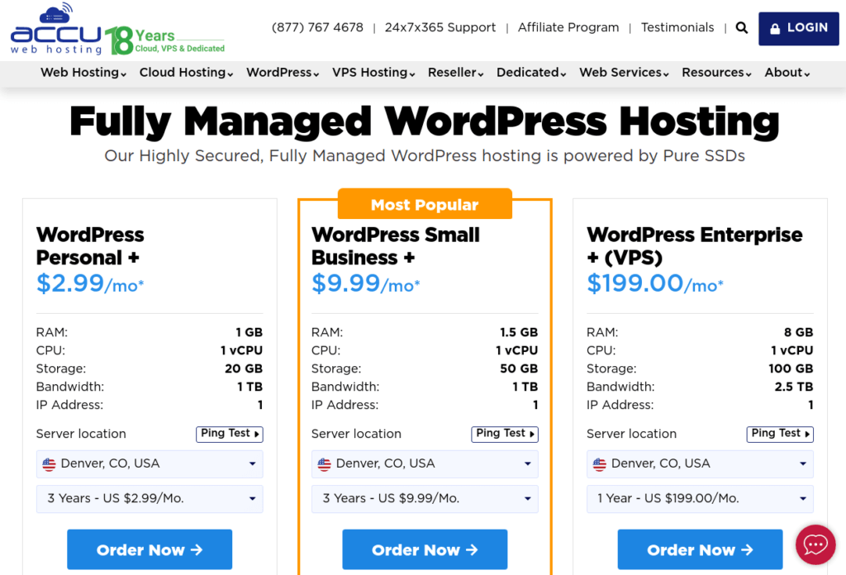Click the $199.00/mo price text
Image resolution: width=846 pixels, height=575 pixels.
click(654, 283)
